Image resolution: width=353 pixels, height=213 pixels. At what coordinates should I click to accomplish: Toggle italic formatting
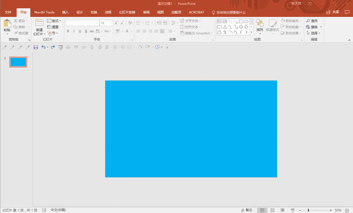[x=74, y=31]
